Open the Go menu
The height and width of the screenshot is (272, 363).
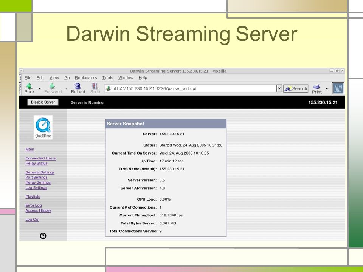coord(67,78)
